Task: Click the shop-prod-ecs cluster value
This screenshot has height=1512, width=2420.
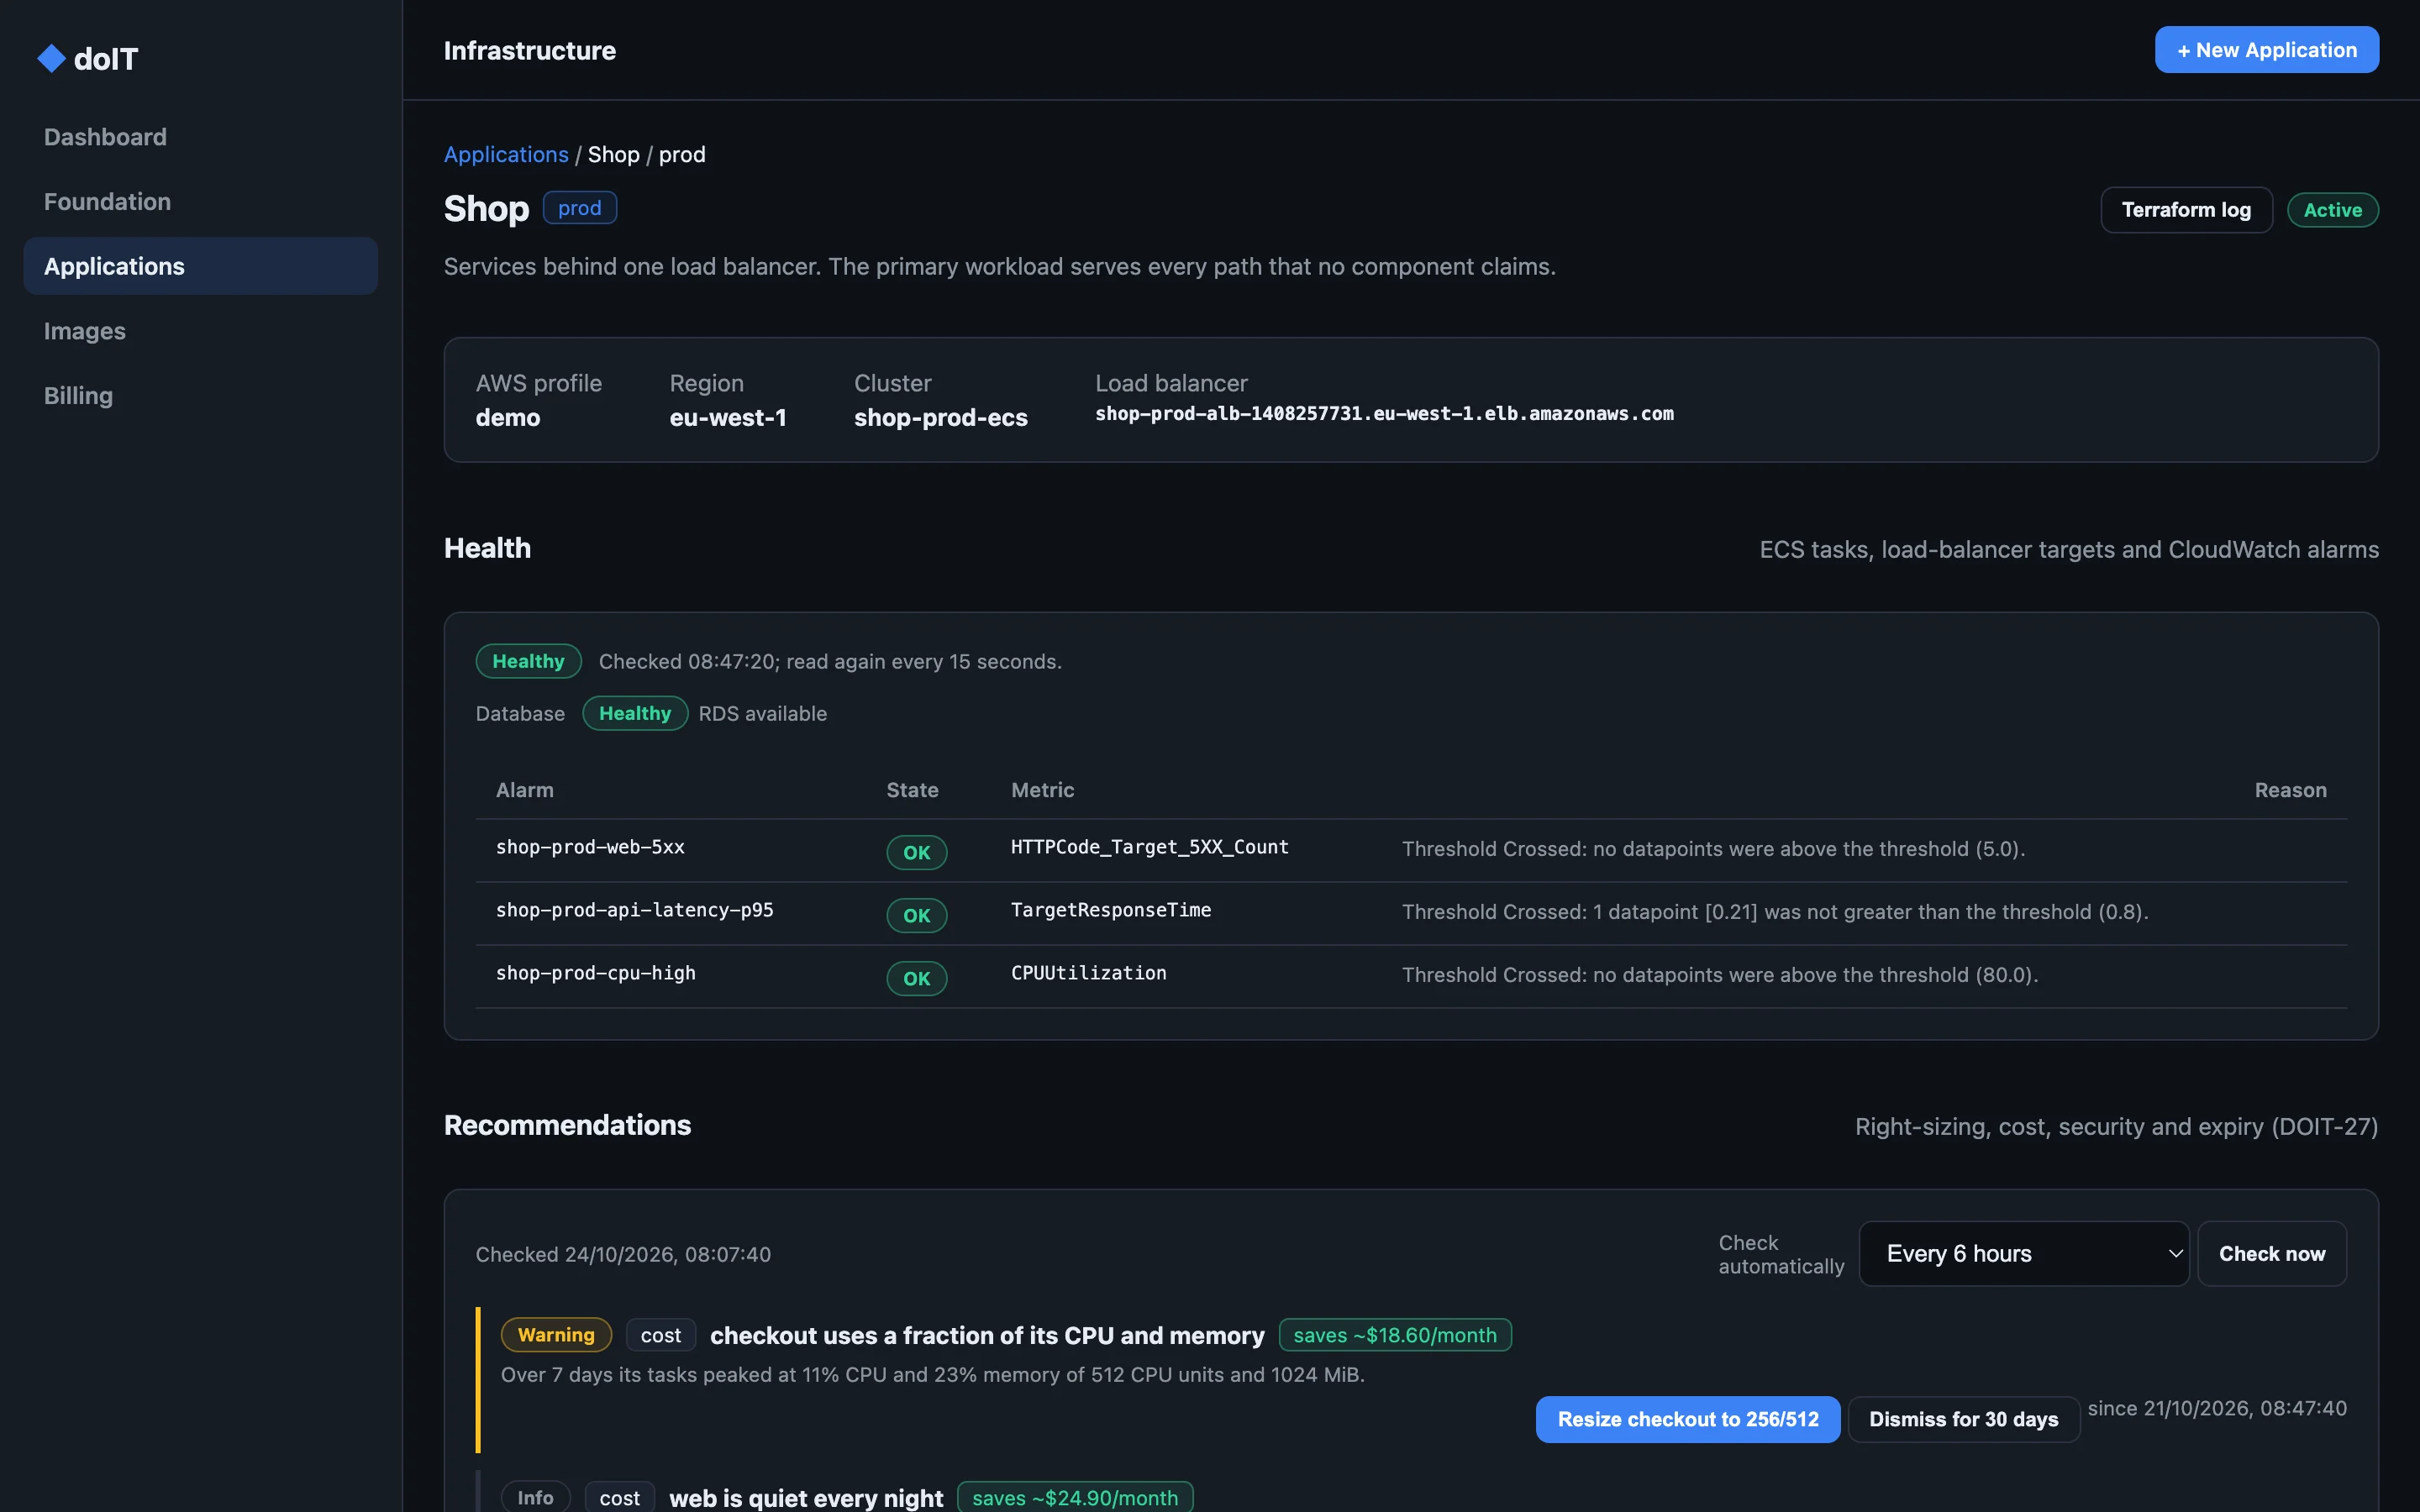Action: (941, 418)
